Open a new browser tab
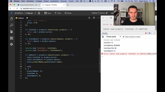This screenshot has width=165, height=92. (x=68, y=5)
